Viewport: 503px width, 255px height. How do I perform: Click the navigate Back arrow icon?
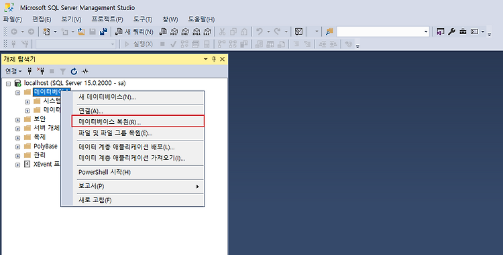(14, 31)
